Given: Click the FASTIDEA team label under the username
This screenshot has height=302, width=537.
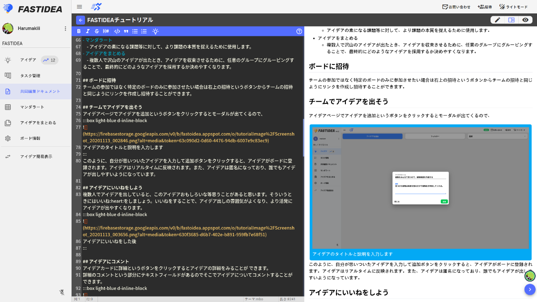Looking at the screenshot, I should coord(13,43).
